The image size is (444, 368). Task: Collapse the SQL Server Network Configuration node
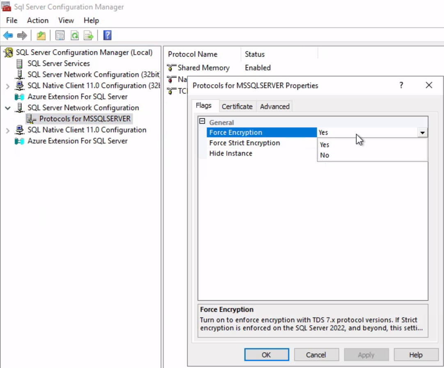coord(8,108)
